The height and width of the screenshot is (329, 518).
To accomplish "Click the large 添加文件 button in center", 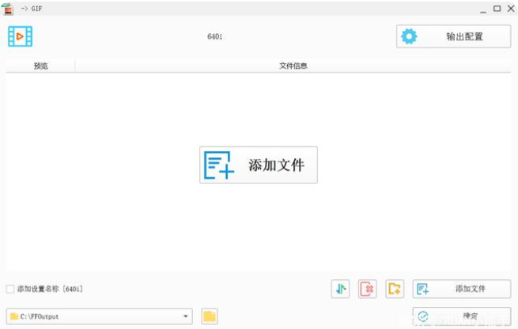I will click(259, 164).
